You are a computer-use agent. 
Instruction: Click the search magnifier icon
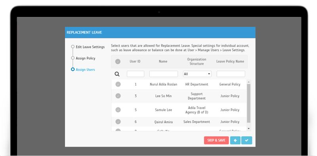coord(117,74)
